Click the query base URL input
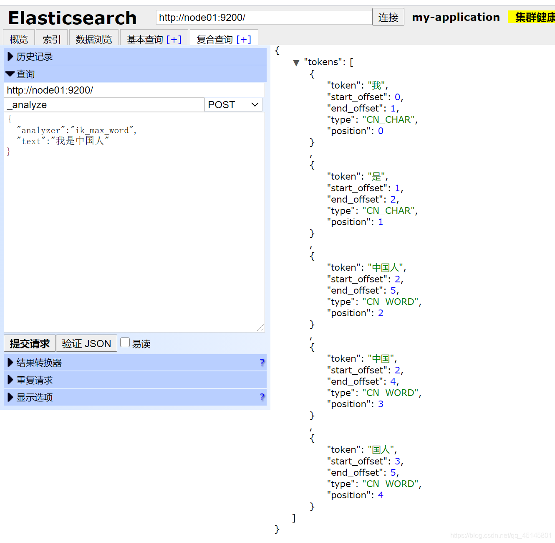Image resolution: width=555 pixels, height=543 pixels. (134, 90)
